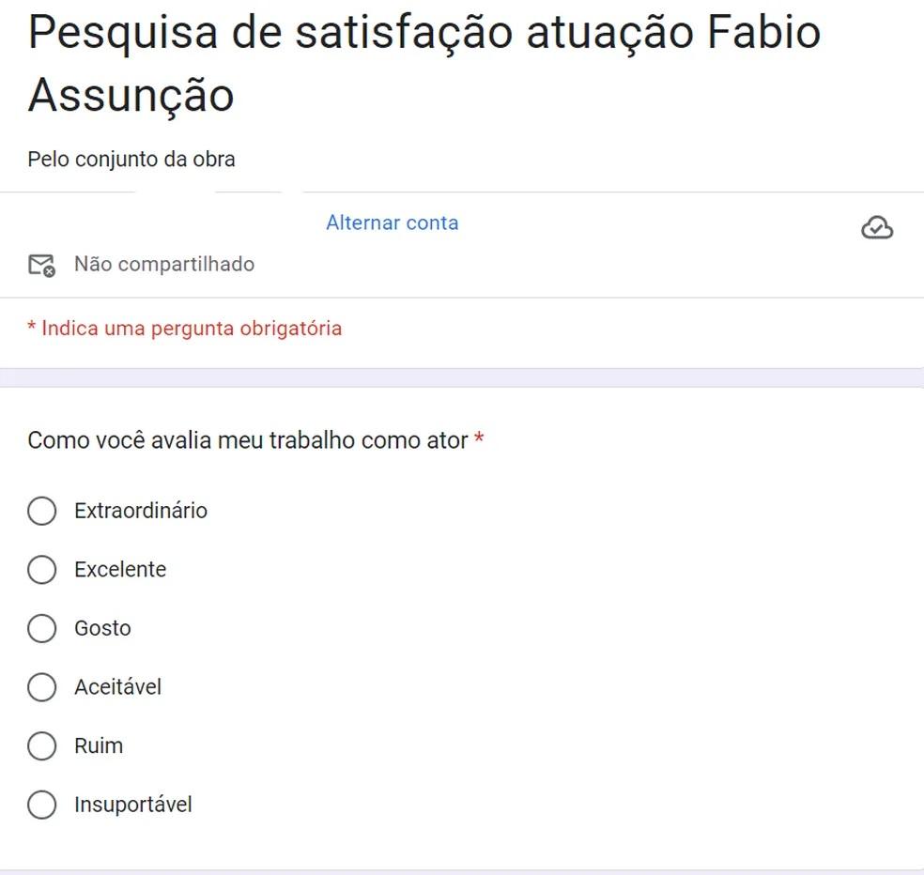
Task: Mark the Ruim radio circle
Action: [42, 746]
